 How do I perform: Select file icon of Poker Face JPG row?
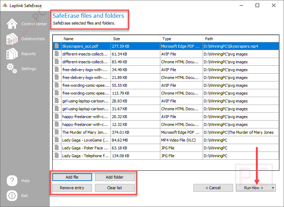point(57,148)
